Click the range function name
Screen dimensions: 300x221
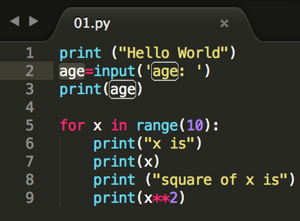[157, 126]
